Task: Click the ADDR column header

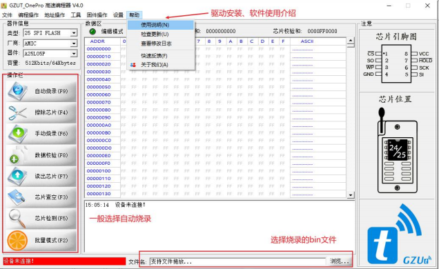Action: pos(97,41)
